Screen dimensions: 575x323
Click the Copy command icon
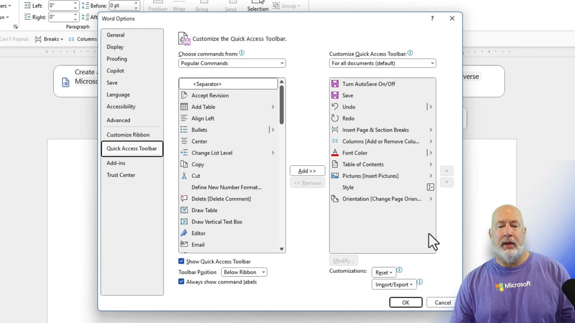click(x=184, y=164)
